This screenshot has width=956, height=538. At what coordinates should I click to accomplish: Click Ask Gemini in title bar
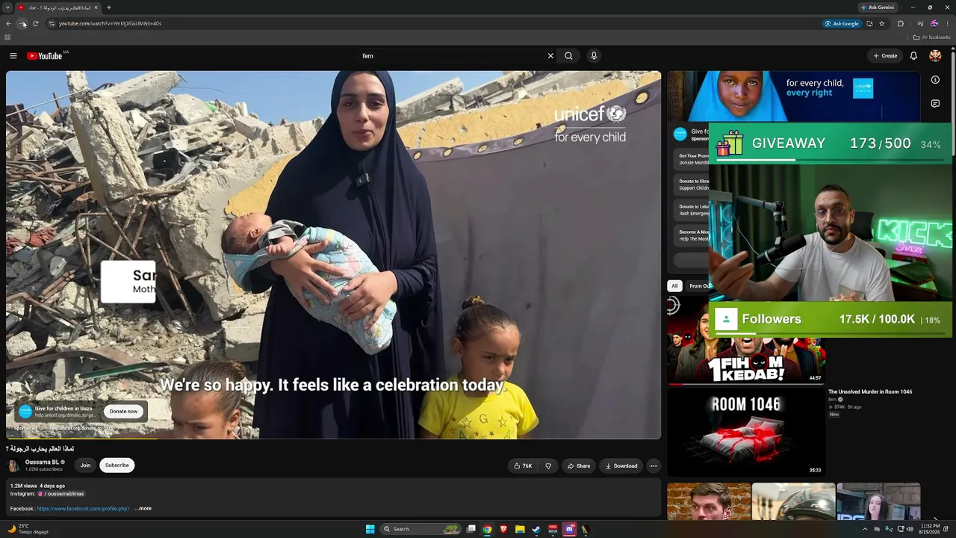(878, 7)
